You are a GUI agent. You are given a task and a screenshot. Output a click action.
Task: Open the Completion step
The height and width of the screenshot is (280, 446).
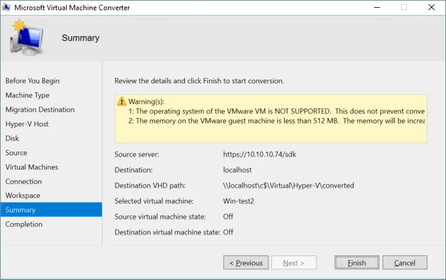point(24,224)
